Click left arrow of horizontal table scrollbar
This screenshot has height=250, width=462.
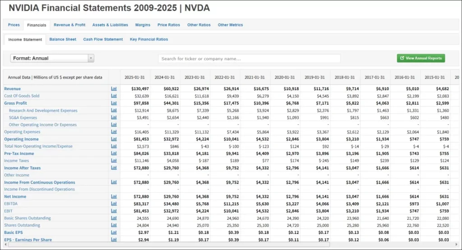tap(5, 245)
